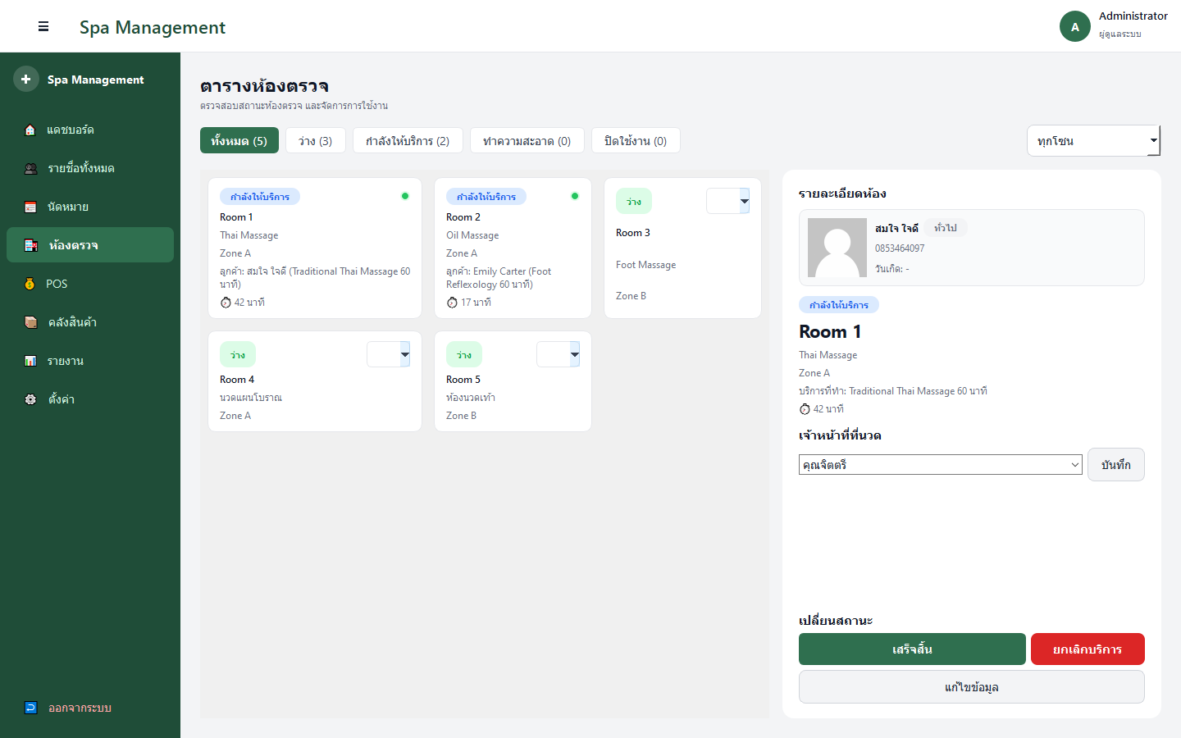
Task: Open the ทุกโซน zone filter dropdown
Action: tap(1093, 140)
